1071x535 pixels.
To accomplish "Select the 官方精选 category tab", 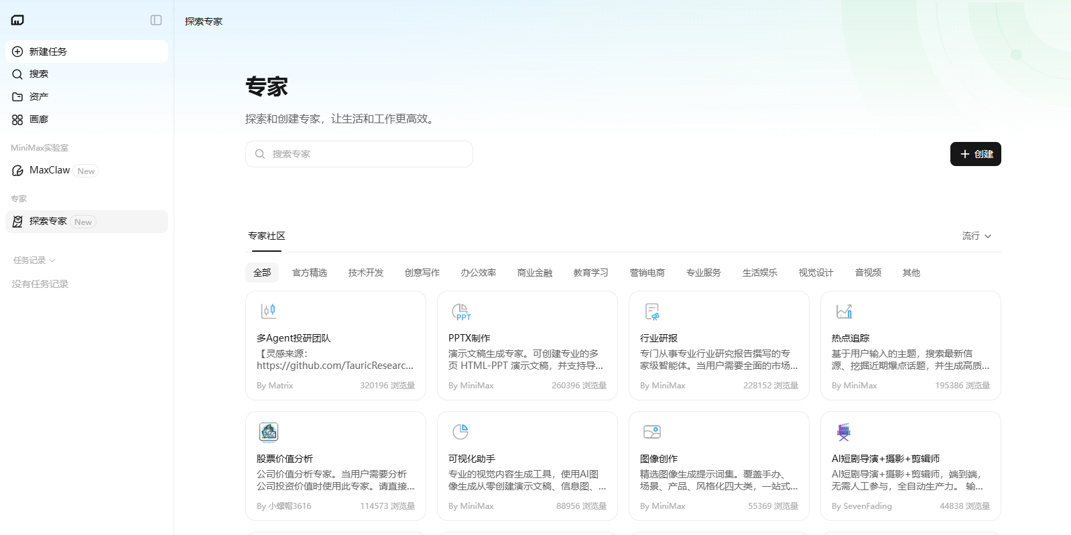I will (310, 273).
